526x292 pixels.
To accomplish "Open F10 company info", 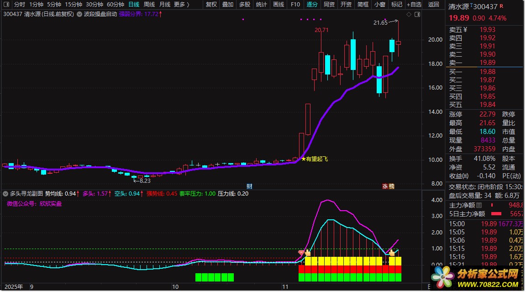I will [x=295, y=5].
